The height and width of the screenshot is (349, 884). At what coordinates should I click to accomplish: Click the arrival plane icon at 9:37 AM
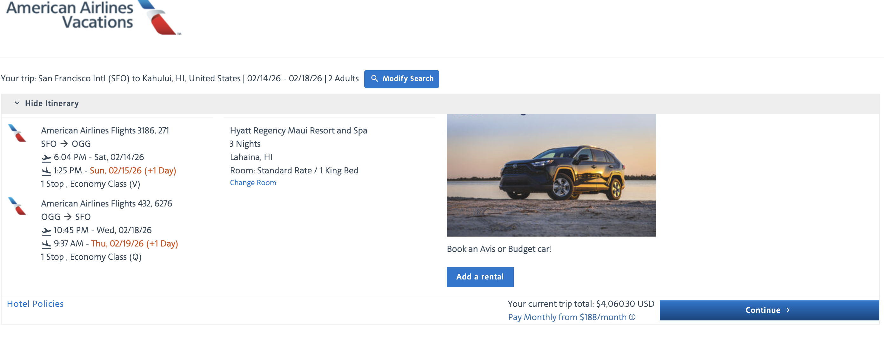pyautogui.click(x=46, y=244)
